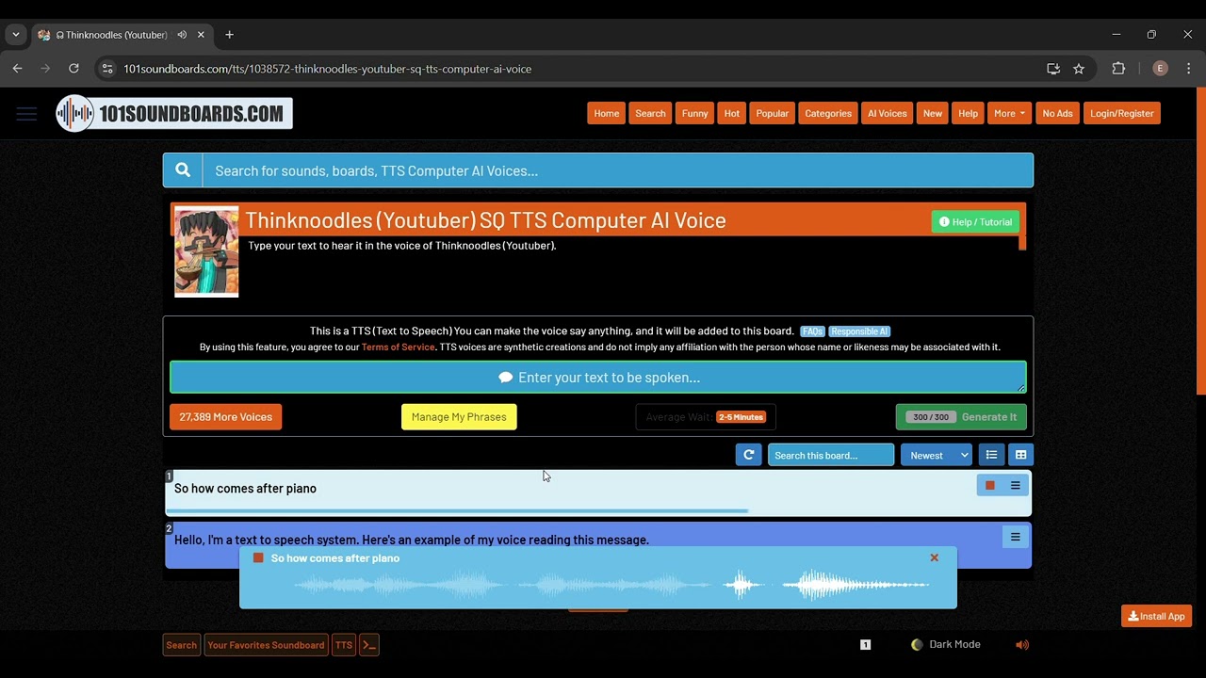Open the command console icon in footer

coord(369,645)
